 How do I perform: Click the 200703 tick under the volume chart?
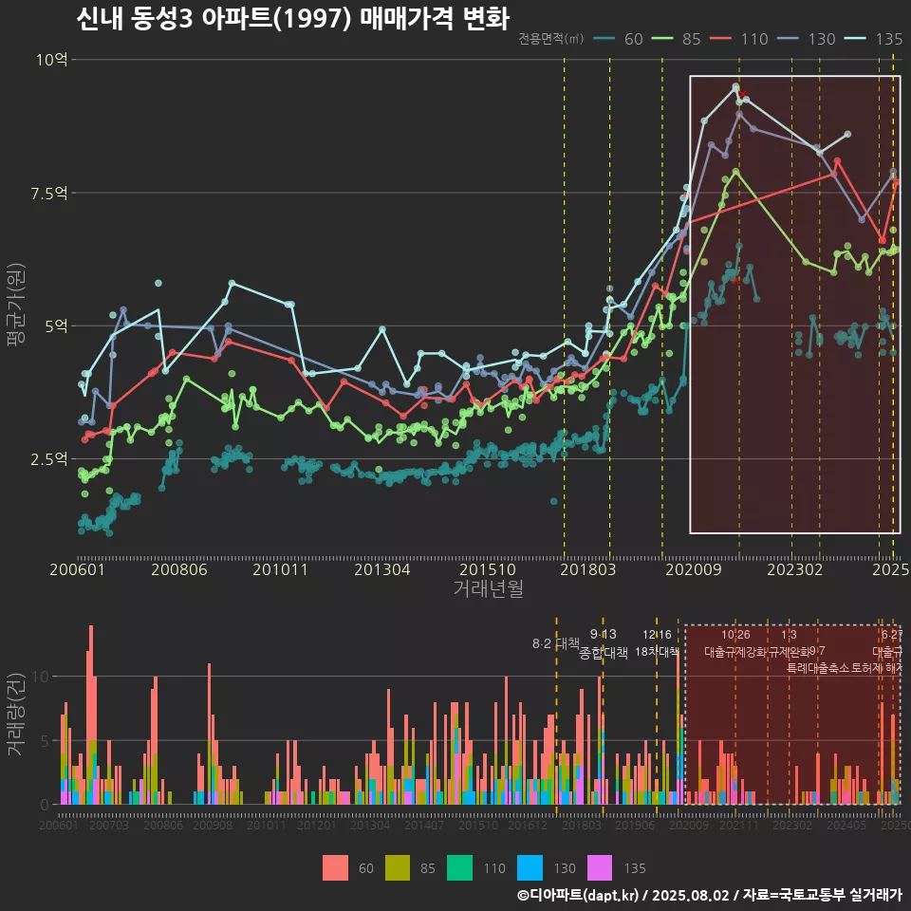(x=108, y=825)
